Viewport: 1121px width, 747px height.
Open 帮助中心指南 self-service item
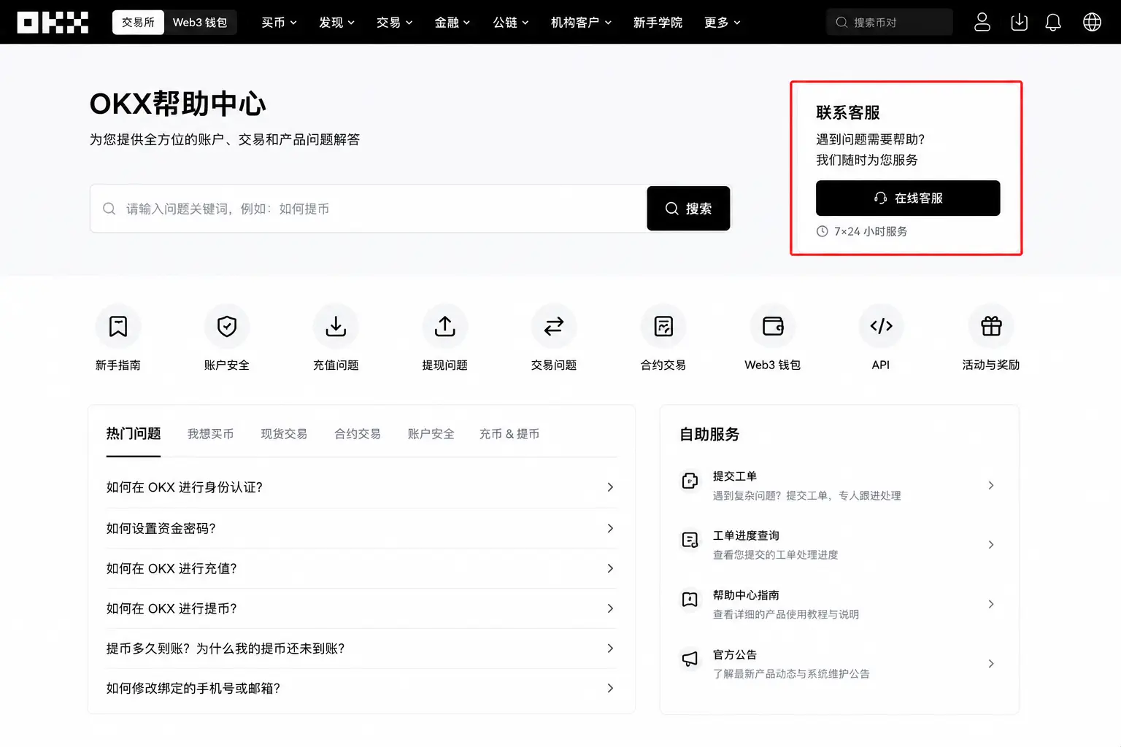[839, 604]
